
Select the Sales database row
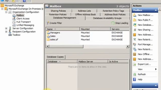pyautogui.click(x=88, y=36)
